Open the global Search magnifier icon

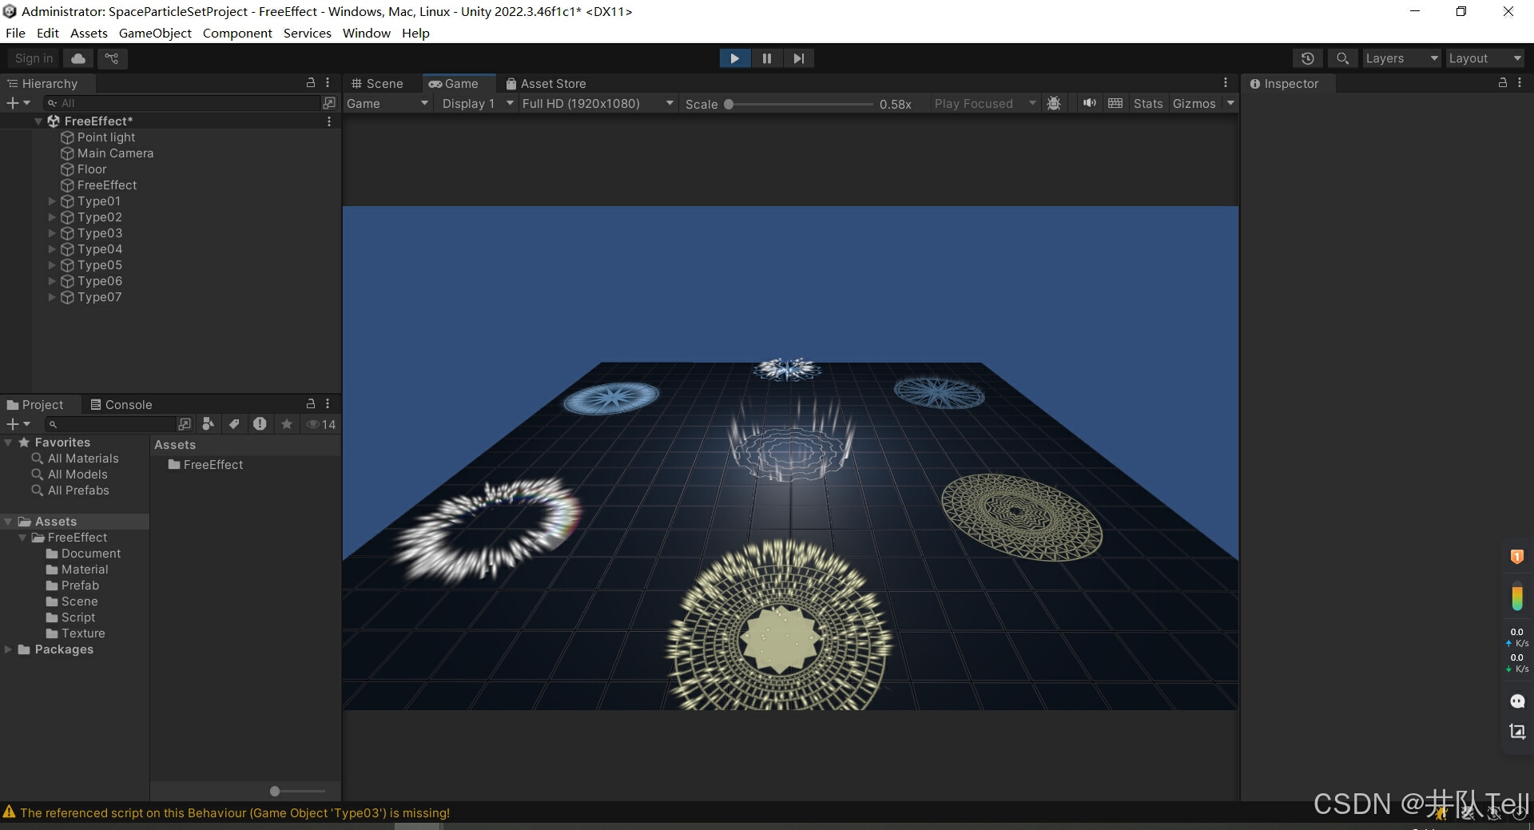pos(1342,58)
